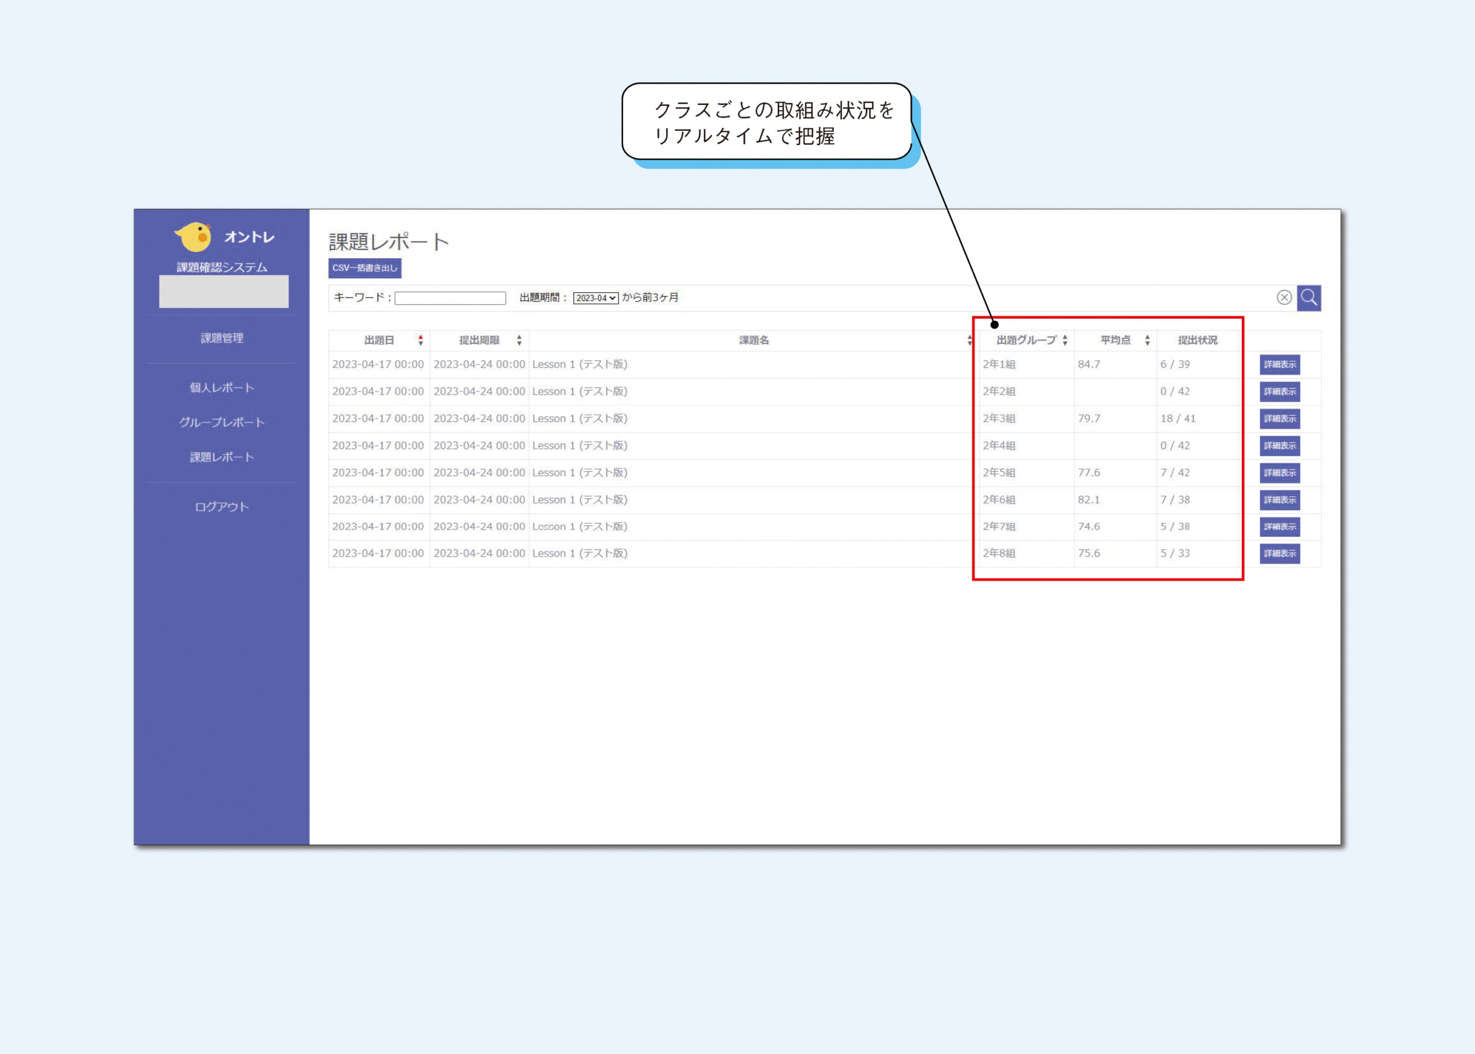
Task: Open グループレポート in the sidebar
Action: tap(222, 422)
